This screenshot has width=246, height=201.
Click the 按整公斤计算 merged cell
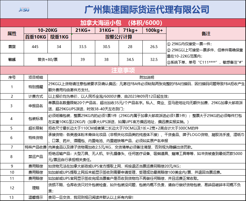[x=119, y=37]
